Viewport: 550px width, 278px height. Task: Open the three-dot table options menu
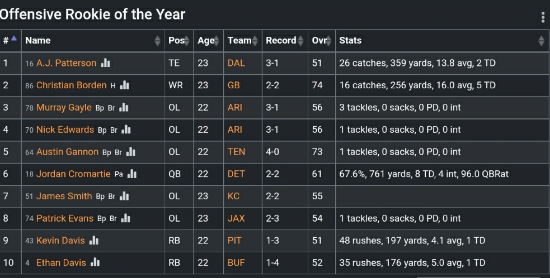pyautogui.click(x=543, y=17)
